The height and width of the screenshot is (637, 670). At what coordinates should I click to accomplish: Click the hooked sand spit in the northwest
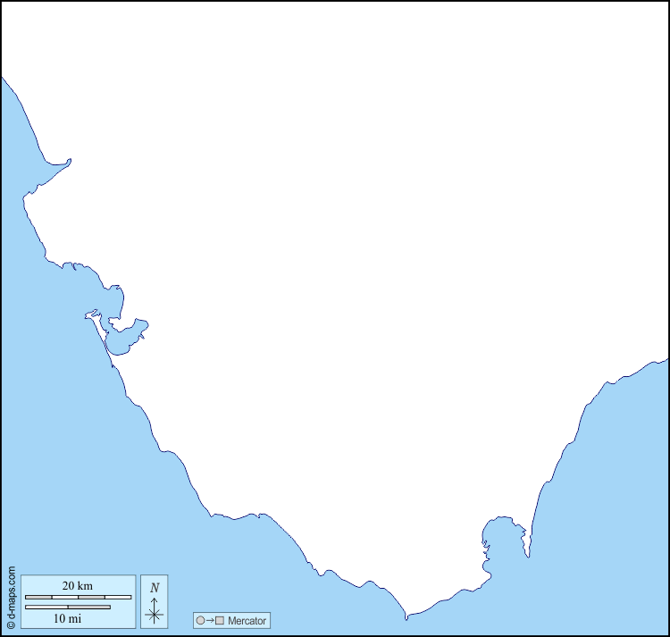(61, 164)
